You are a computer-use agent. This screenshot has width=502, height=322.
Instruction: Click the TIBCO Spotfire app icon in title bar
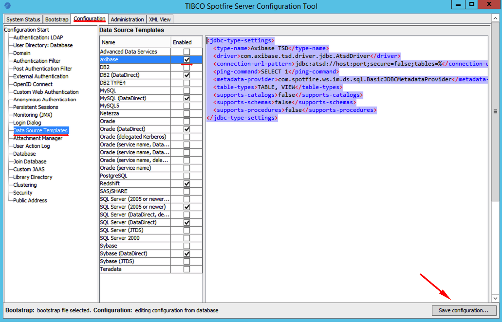point(8,6)
